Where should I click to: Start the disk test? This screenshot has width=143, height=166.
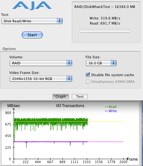[x=32, y=35]
